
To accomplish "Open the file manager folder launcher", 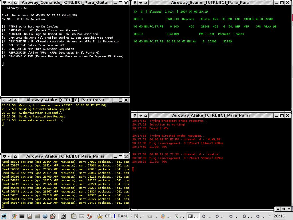I will coord(37,216).
